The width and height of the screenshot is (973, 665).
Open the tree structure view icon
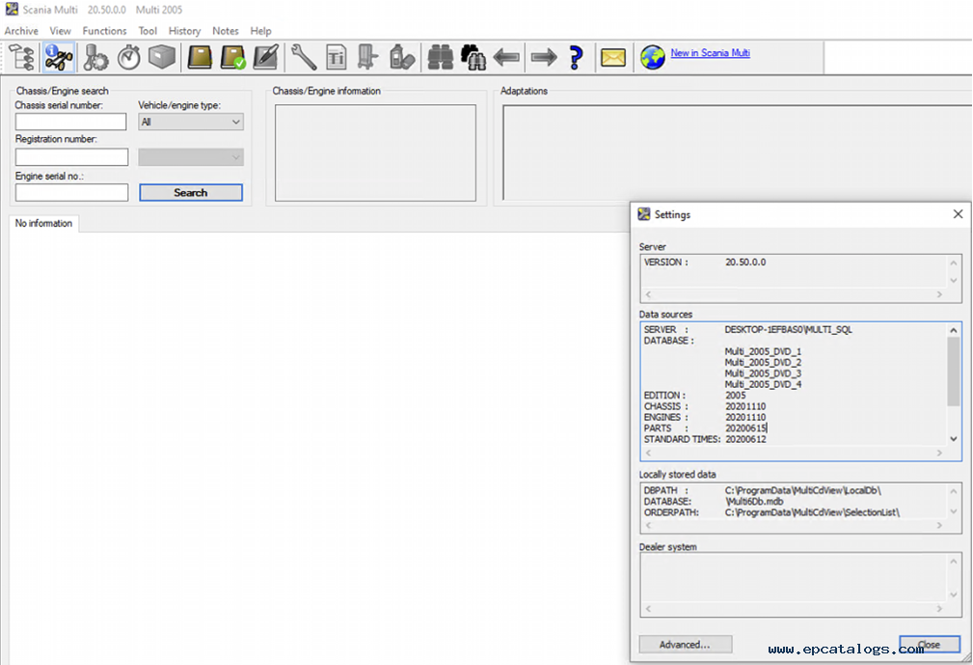tap(22, 58)
